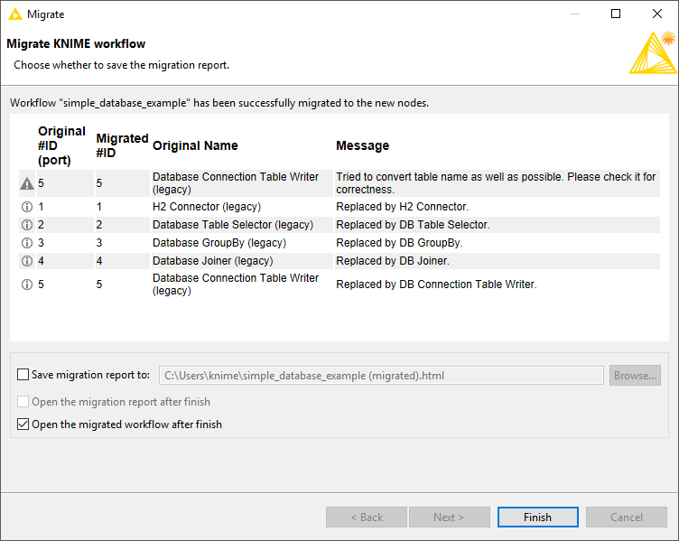679x541 pixels.
Task: Maximize the Migrate dialog window
Action: tap(616, 14)
